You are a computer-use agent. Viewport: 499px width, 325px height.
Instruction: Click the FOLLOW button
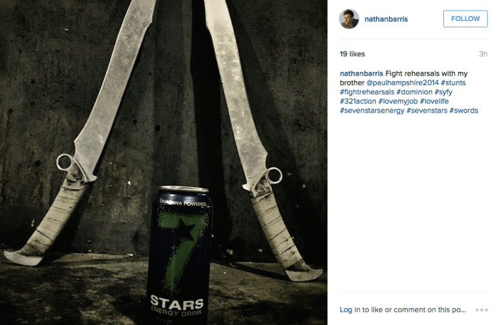pos(465,19)
